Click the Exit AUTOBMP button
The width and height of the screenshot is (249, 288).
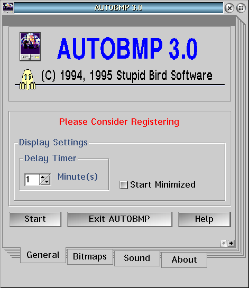pyautogui.click(x=120, y=219)
